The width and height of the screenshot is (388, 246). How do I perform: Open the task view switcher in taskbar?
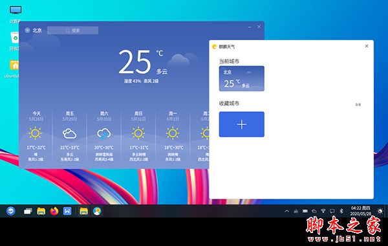[x=28, y=211]
